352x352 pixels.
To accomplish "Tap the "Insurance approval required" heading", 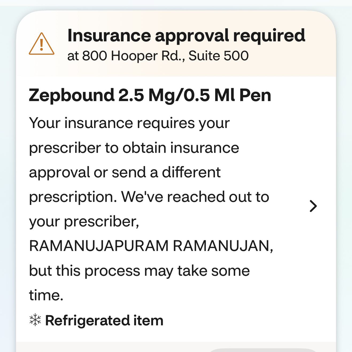I will 186,35.
